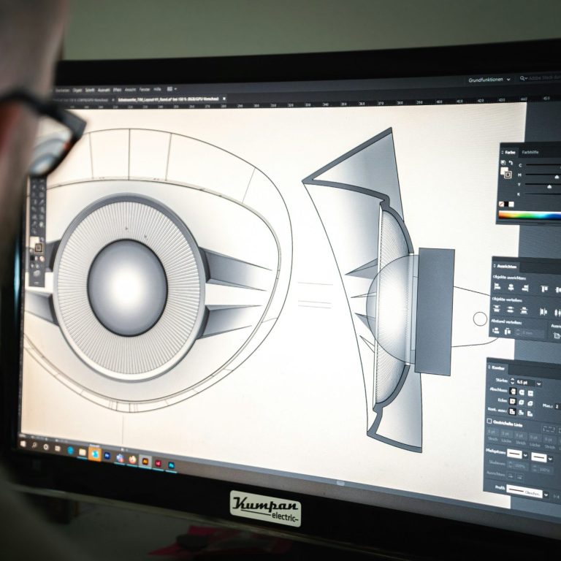Click the color spectrum bar in Farbe panel
The height and width of the screenshot is (561, 561).
[529, 215]
